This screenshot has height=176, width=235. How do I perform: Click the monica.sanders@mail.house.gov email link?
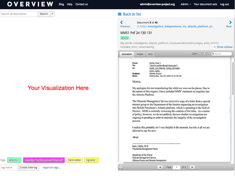click(164, 66)
